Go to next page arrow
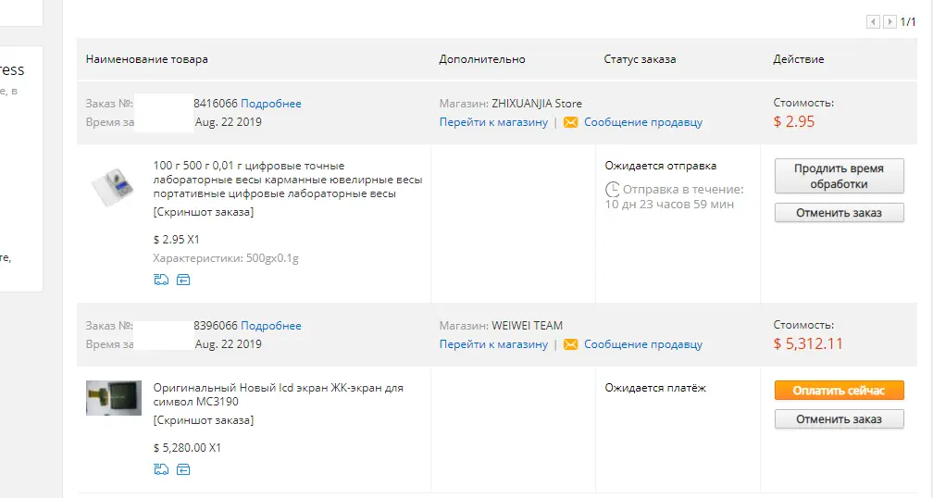 [889, 22]
